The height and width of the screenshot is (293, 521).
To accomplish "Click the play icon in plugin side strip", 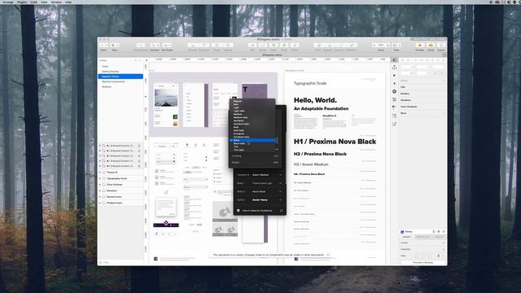I will click(x=394, y=76).
